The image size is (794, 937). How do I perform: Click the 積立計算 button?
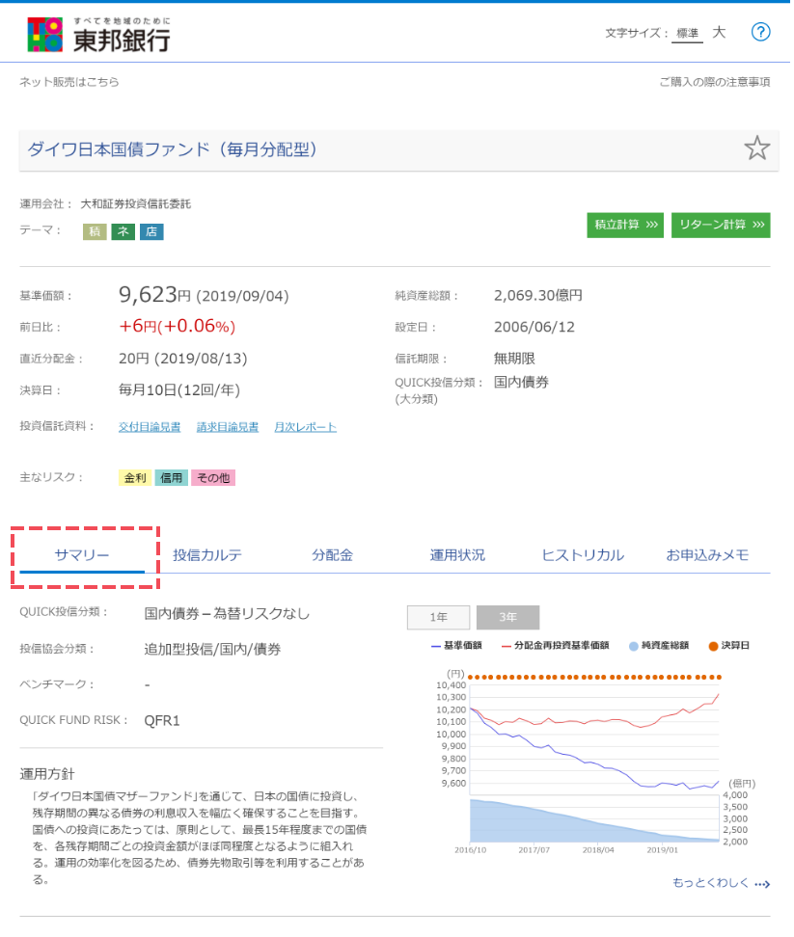point(625,225)
